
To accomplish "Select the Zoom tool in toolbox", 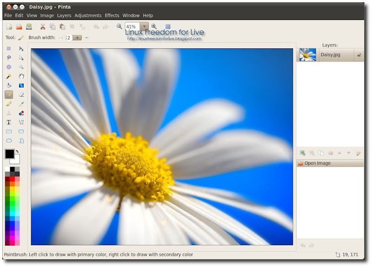I will (21, 67).
